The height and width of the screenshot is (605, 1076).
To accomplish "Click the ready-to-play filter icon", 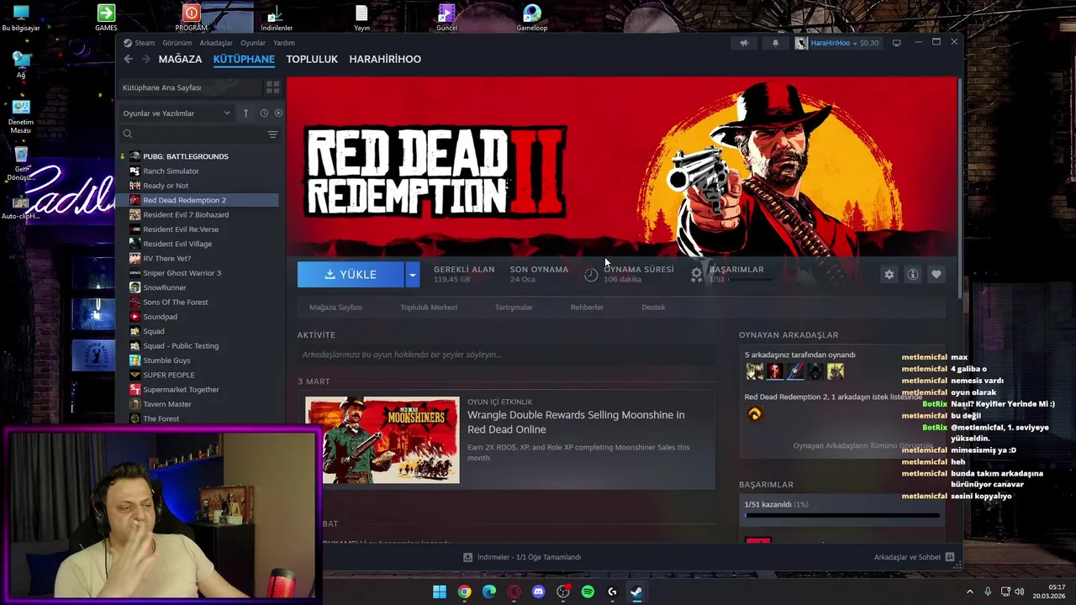I will pos(278,113).
